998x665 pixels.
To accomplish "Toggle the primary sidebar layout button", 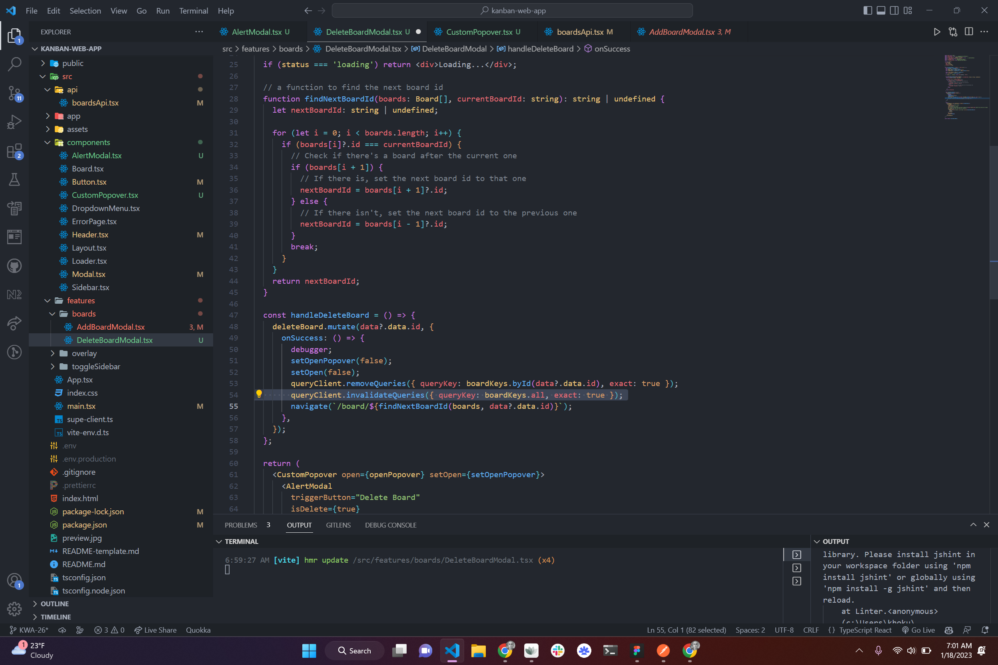I will [x=867, y=11].
